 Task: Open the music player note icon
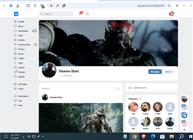point(87,14)
